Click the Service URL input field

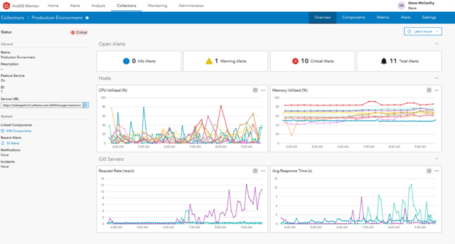42,105
